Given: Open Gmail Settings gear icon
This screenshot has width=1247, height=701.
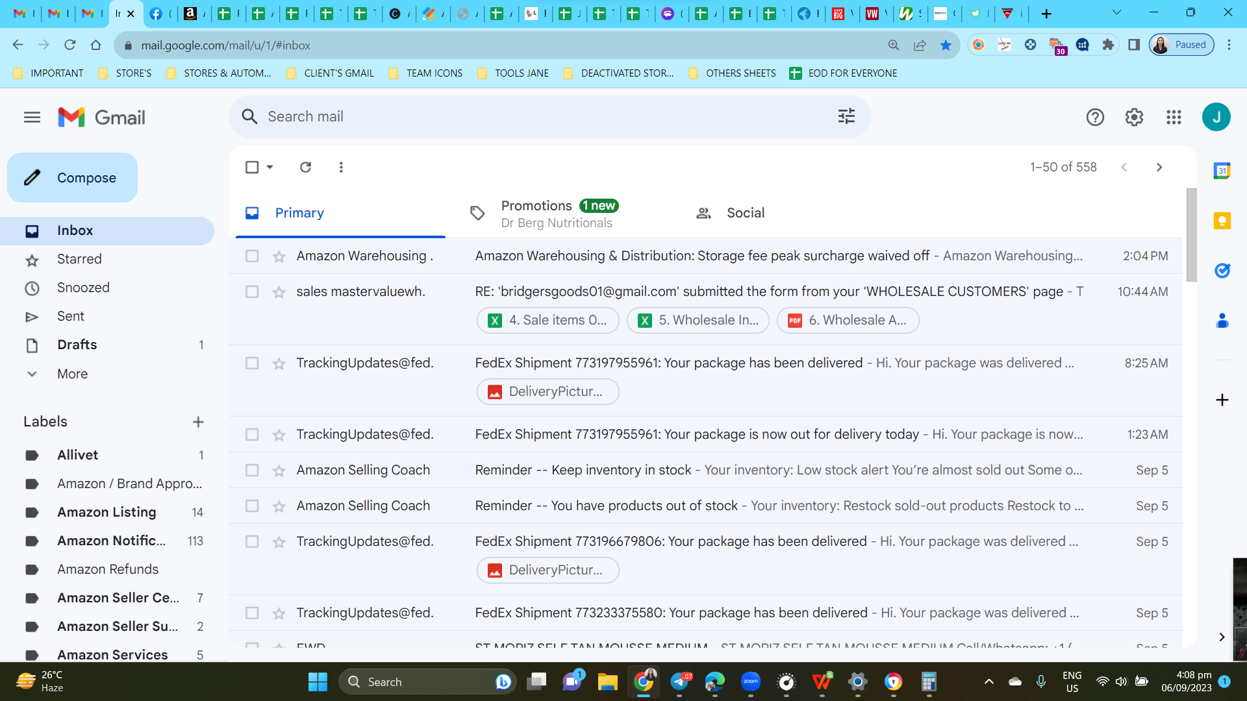Looking at the screenshot, I should pyautogui.click(x=1134, y=117).
